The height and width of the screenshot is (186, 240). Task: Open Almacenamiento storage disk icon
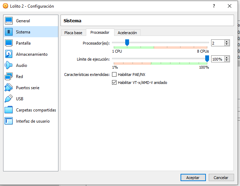(x=9, y=54)
